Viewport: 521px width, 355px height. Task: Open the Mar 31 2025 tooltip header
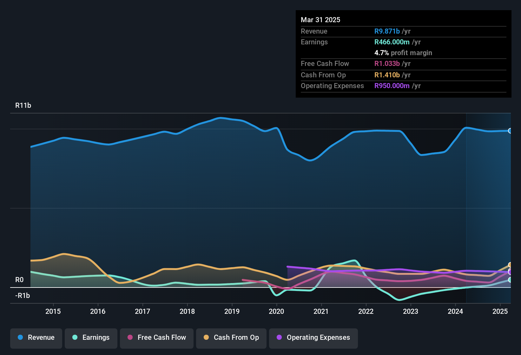(320, 20)
